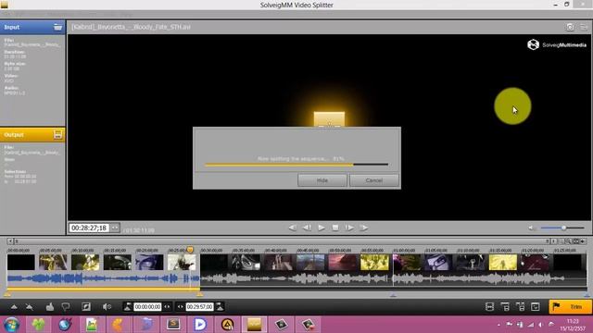The image size is (593, 333).
Task: Click stepper arrows before the end time field
Action: 181,307
